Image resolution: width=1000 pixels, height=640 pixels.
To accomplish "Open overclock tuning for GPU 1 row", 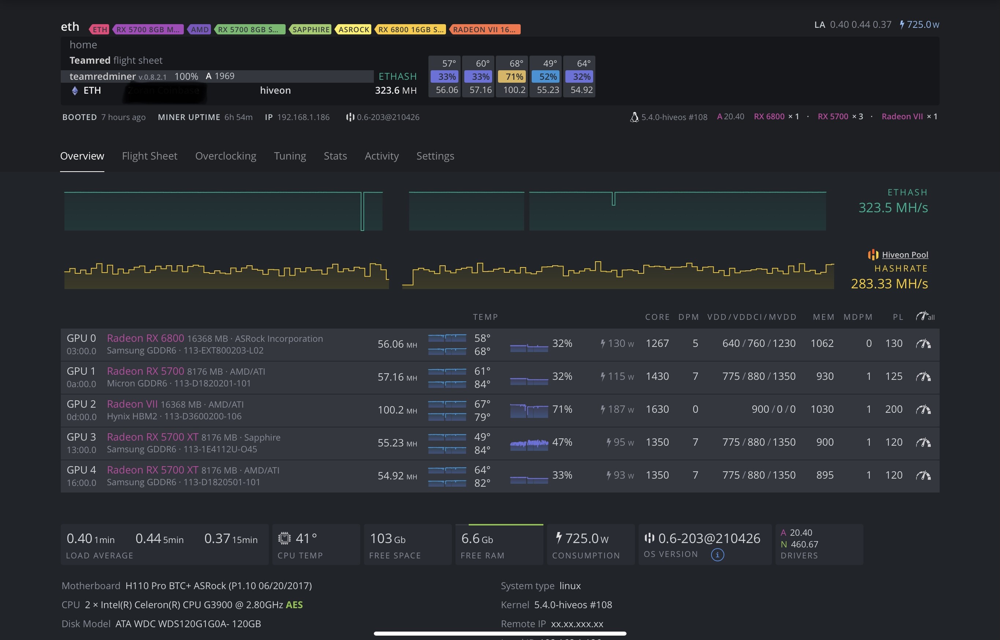I will pyautogui.click(x=923, y=377).
